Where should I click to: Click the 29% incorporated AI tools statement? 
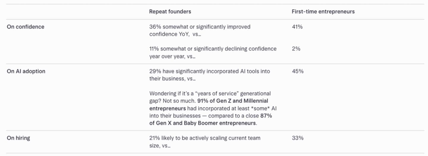(x=210, y=71)
